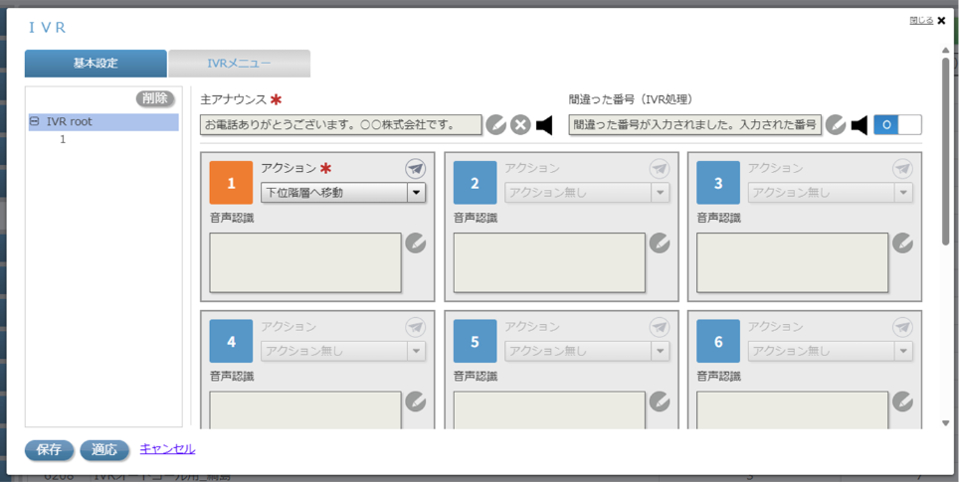The image size is (959, 482).
Task: Open action dropdown for key 6
Action: click(x=831, y=351)
